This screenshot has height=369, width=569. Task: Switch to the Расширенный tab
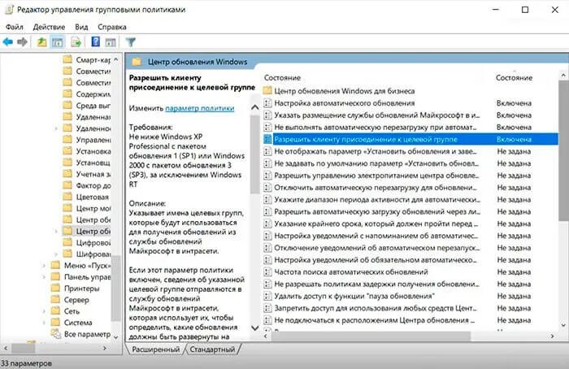tap(156, 349)
